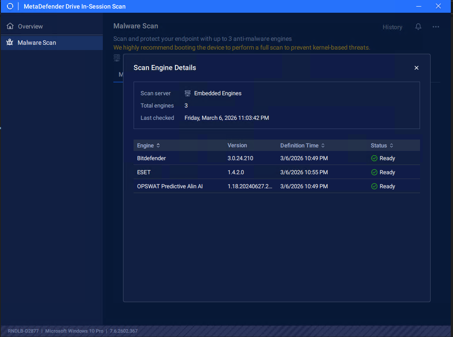Select the Bitdefender engine row
Image resolution: width=453 pixels, height=337 pixels.
(x=152, y=158)
